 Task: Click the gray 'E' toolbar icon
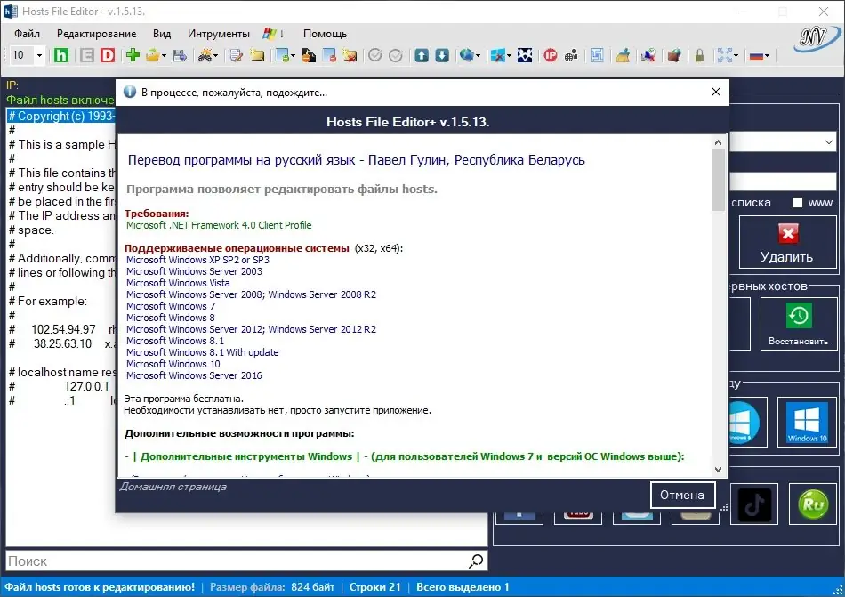tap(87, 55)
